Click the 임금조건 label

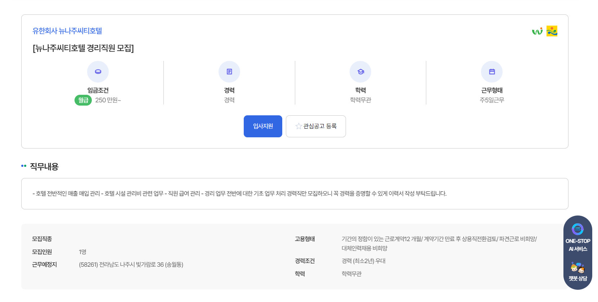(x=98, y=90)
